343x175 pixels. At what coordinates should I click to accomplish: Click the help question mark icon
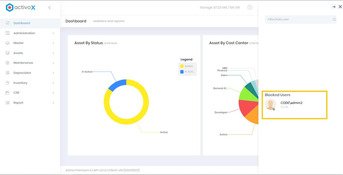point(250,8)
